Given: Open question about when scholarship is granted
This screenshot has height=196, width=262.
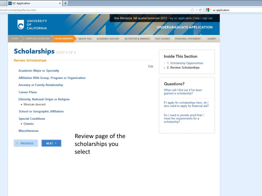Looking at the screenshot, I should point(183,92).
